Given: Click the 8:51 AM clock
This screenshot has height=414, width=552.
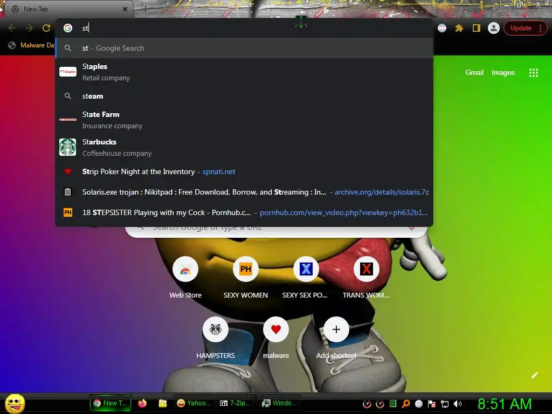Looking at the screenshot, I should (x=505, y=404).
